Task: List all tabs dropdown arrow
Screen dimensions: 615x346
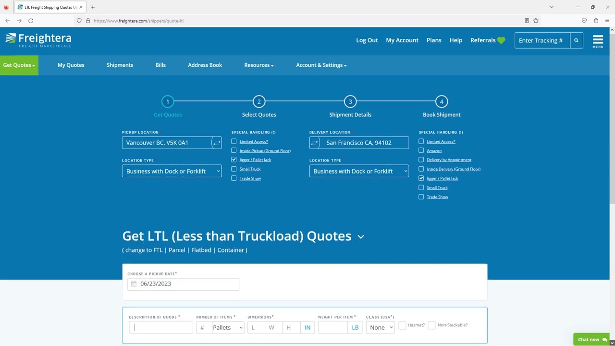Action: point(552,7)
